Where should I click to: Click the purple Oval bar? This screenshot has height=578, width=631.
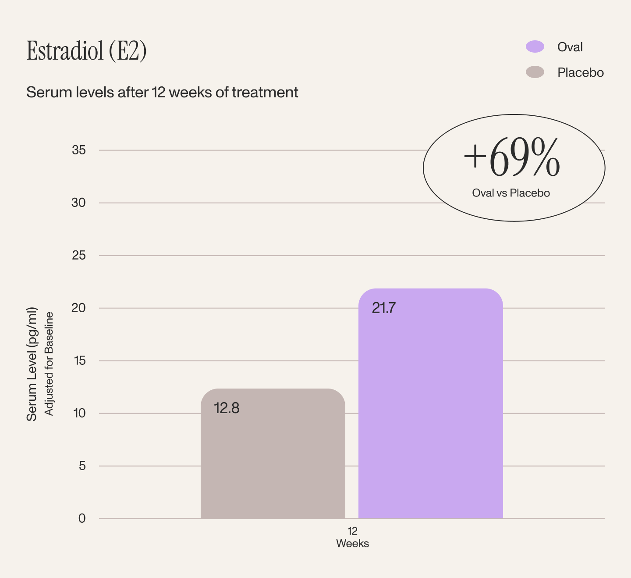pyautogui.click(x=431, y=403)
